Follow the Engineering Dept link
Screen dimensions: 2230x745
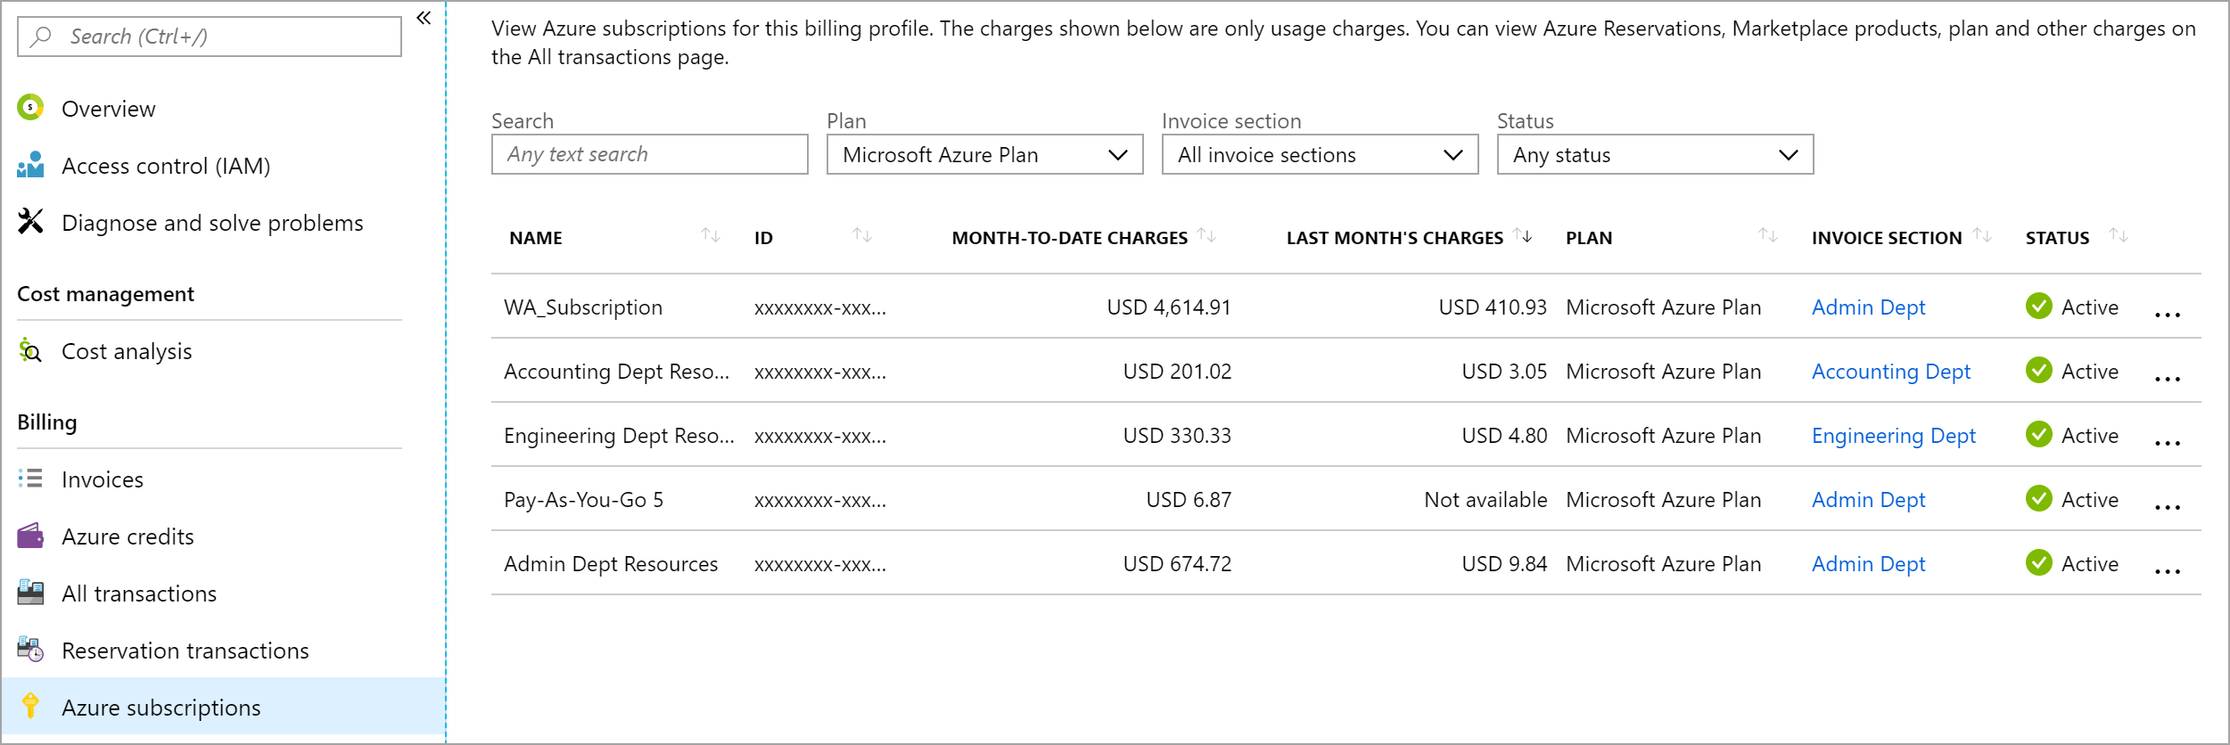[1893, 436]
